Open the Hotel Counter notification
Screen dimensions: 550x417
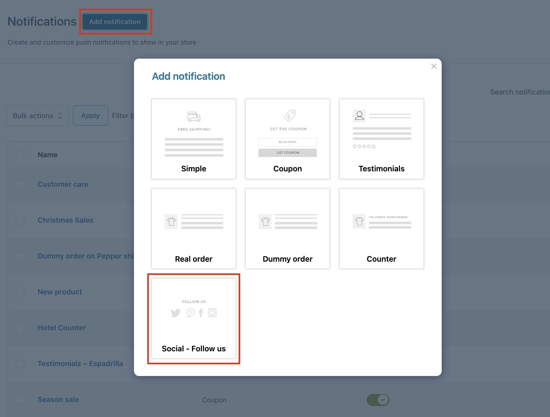tap(62, 328)
